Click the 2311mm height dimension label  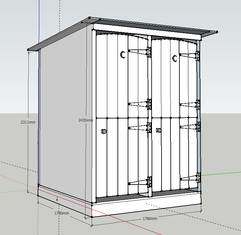(27, 122)
